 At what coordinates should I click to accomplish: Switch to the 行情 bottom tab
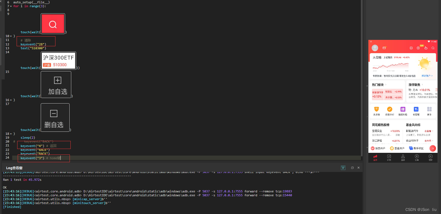(389, 158)
